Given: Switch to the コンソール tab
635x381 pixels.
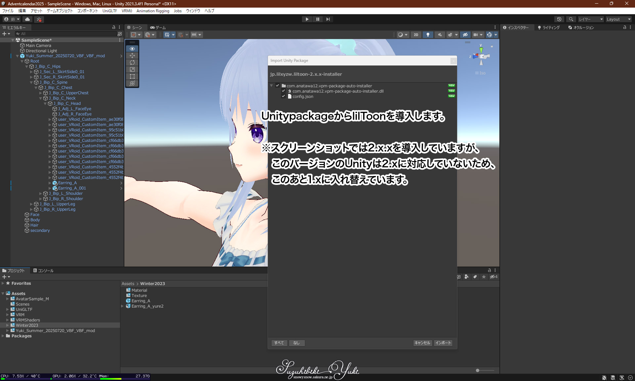Looking at the screenshot, I should click(x=43, y=271).
